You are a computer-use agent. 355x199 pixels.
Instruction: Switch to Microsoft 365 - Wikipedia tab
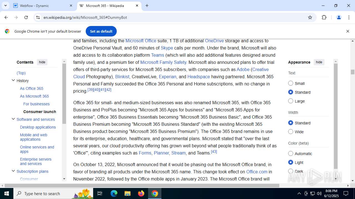109,6
